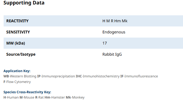183x108 pixels.
Task: Click the Hm-Hamster species entry
Action: (x=55, y=97)
